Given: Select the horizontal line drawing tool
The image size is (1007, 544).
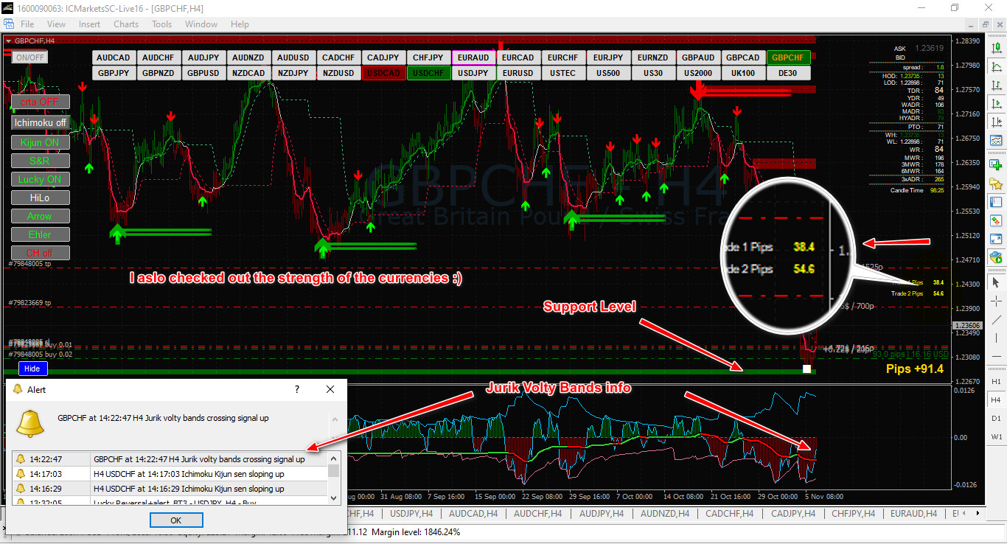Looking at the screenshot, I should point(997,357).
